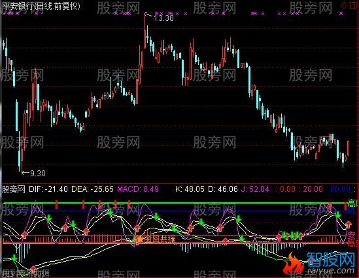The height and width of the screenshot is (278, 359).
Task: Click the blue 80.00 level value
Action: (x=341, y=189)
